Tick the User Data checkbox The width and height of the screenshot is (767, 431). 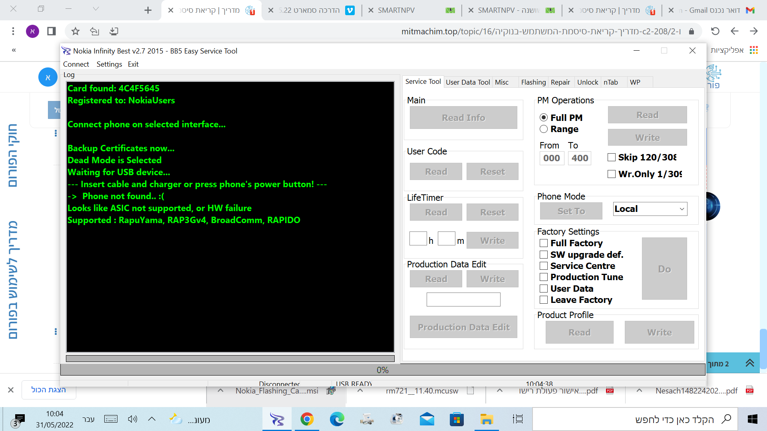click(543, 289)
